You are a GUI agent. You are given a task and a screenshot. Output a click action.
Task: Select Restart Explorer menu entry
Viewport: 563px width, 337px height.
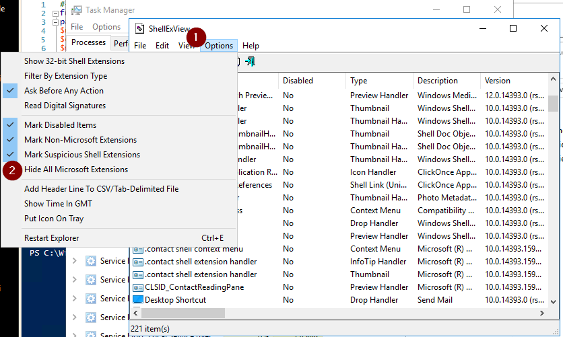tap(119, 238)
